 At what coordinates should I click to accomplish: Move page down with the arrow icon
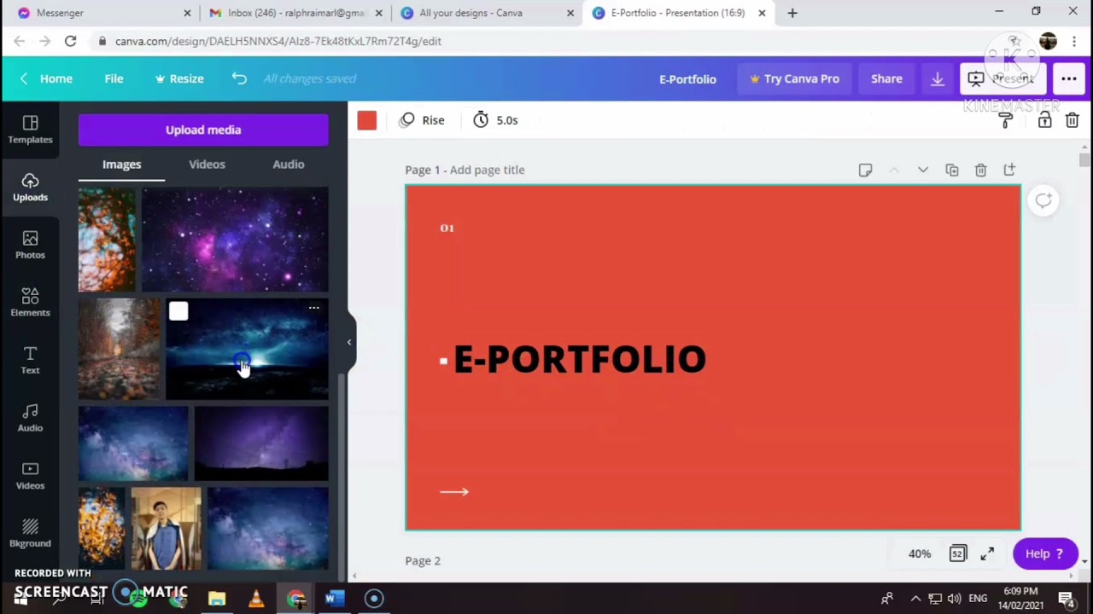923,170
